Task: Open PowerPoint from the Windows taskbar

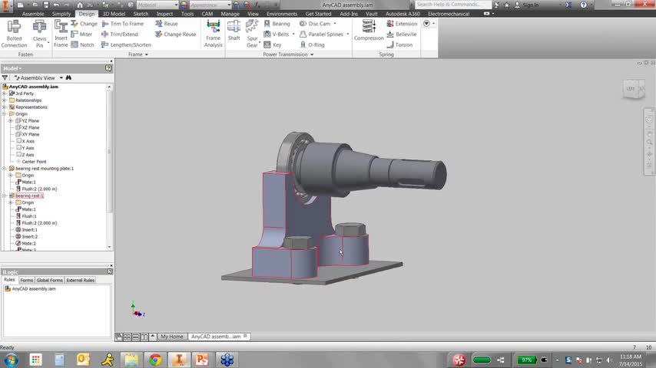Action: (x=202, y=360)
